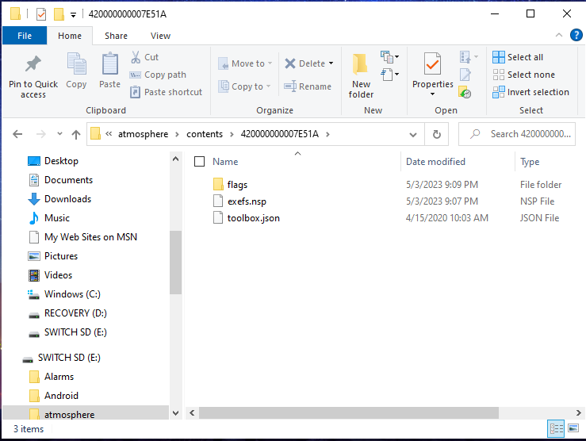This screenshot has width=586, height=441.
Task: Click the Search 420000000... box
Action: (517, 134)
